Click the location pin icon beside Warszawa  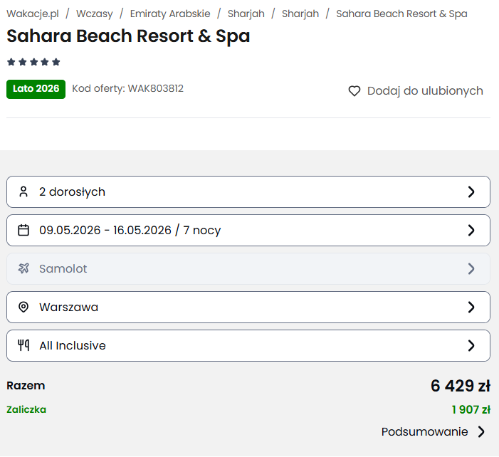tap(23, 307)
